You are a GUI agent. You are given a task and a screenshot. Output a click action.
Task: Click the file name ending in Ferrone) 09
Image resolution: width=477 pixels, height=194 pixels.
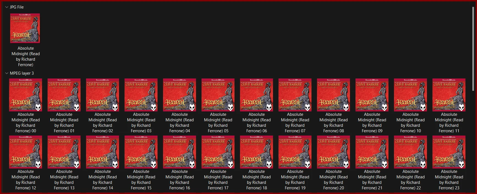372,123
